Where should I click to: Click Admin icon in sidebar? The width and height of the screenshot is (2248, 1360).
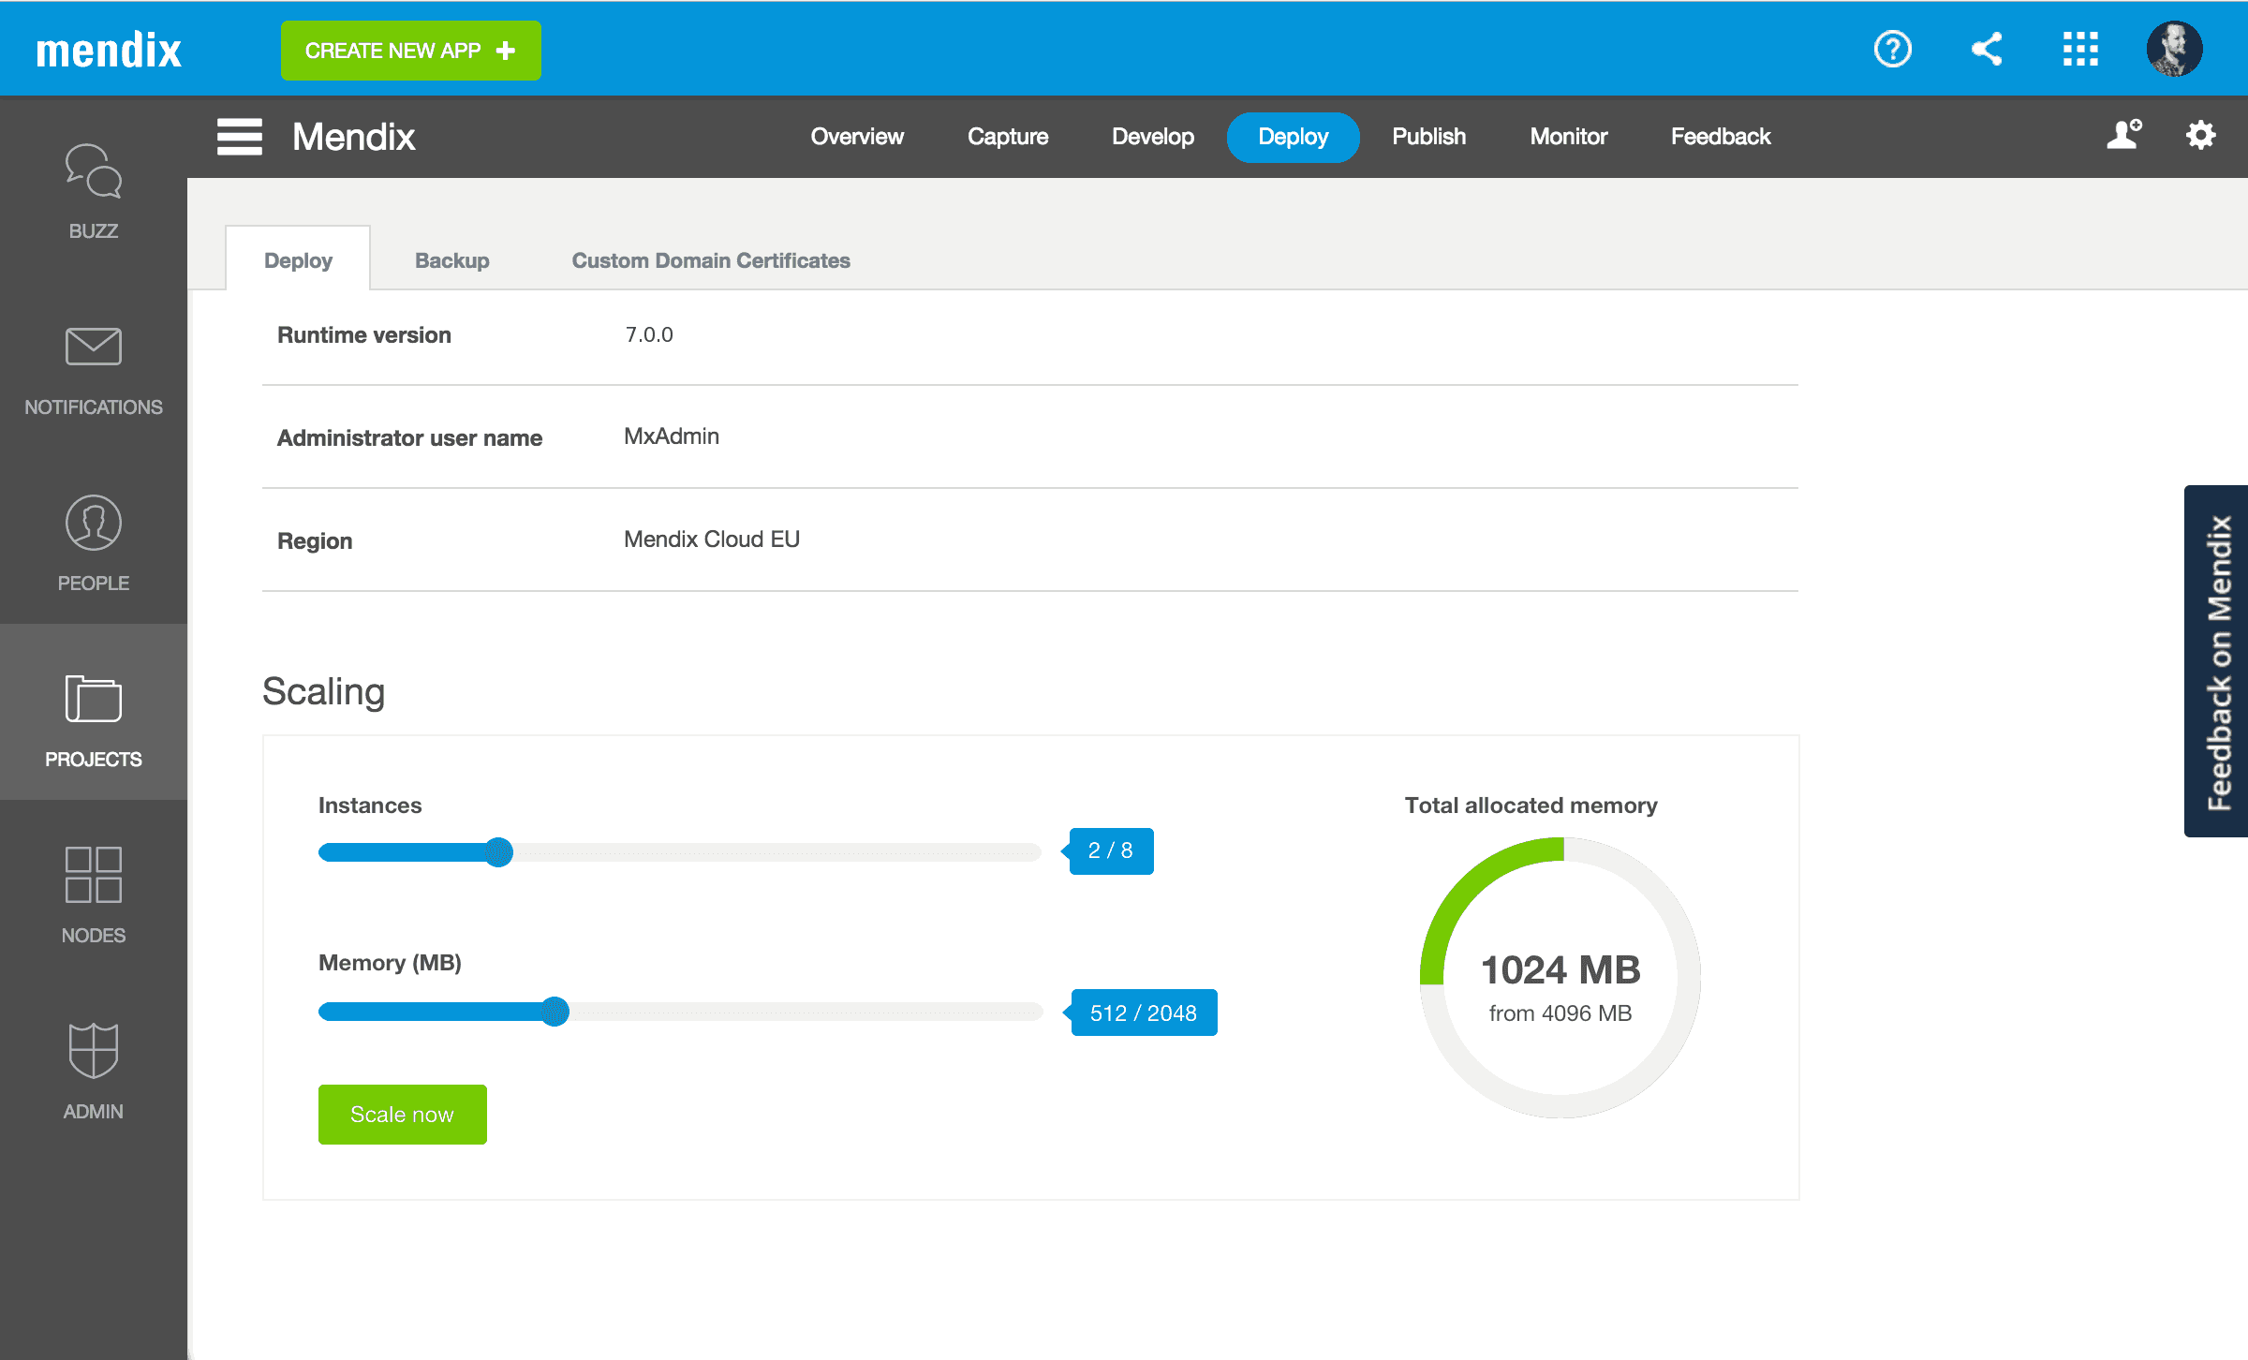tap(92, 1052)
